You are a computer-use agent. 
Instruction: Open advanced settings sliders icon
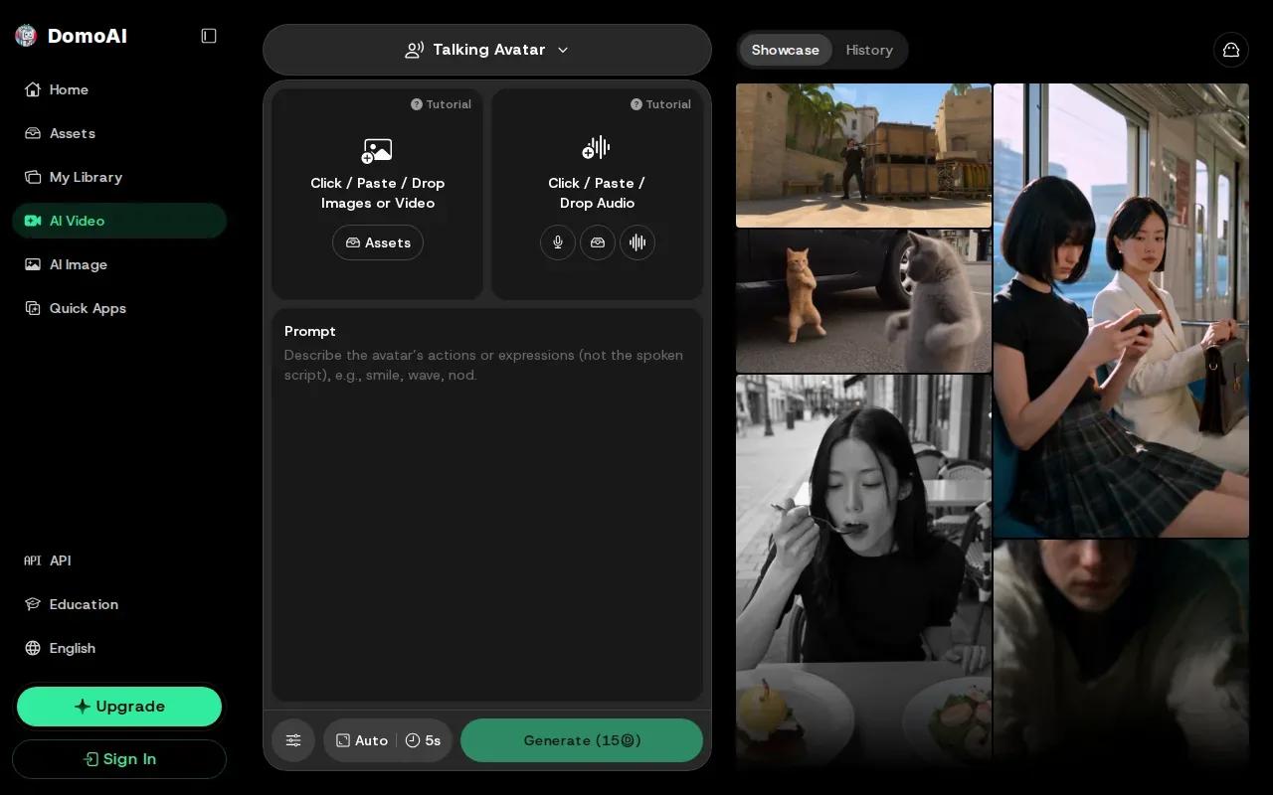293,740
